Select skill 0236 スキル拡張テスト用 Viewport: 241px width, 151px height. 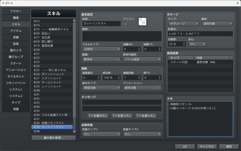[52, 115]
